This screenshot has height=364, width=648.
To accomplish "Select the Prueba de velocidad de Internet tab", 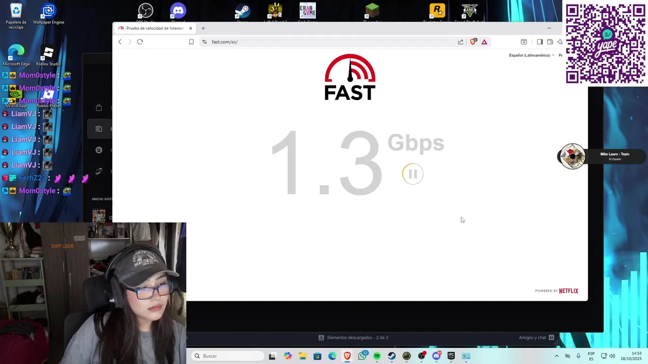I will click(x=154, y=28).
